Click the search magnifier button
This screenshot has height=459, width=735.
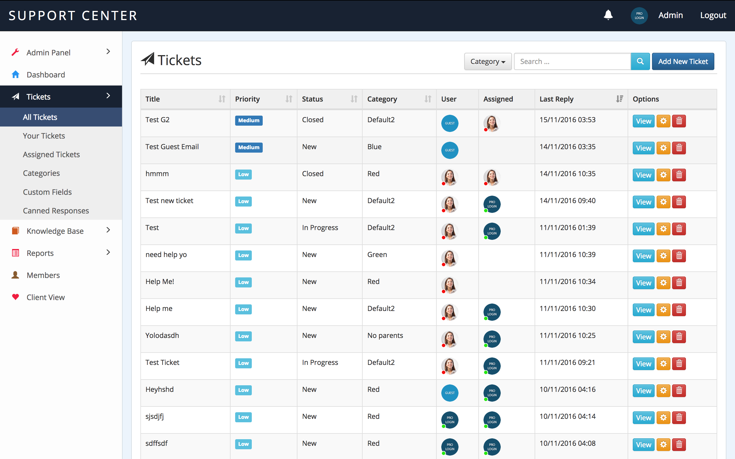point(640,61)
